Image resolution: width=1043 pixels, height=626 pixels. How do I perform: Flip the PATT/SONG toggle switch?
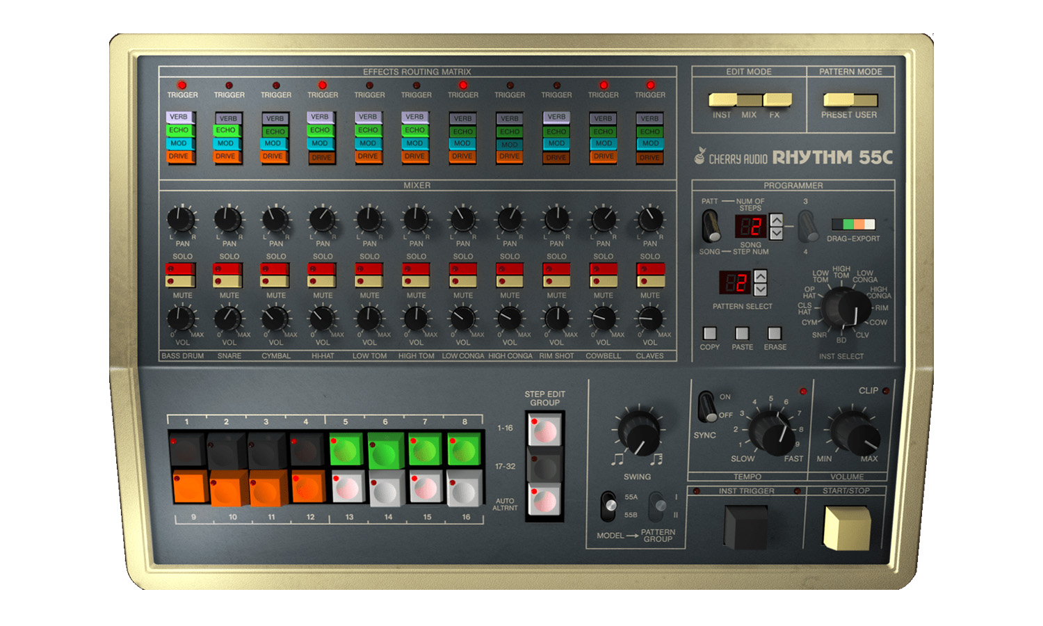pyautogui.click(x=710, y=225)
